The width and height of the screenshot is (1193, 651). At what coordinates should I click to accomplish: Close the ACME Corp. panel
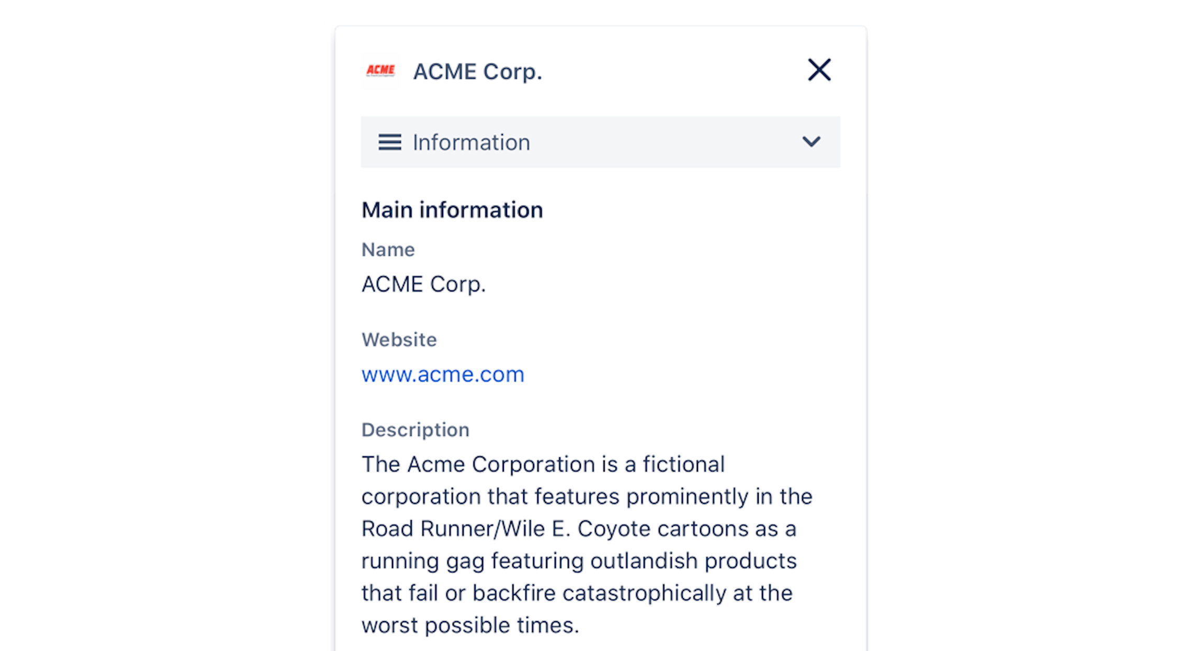click(x=819, y=70)
